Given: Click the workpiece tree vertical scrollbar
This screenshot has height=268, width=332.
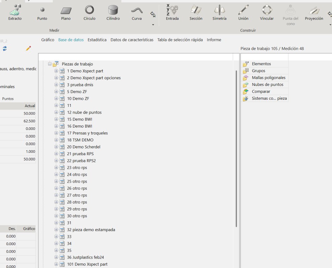Looking at the screenshot, I should (x=236, y=149).
